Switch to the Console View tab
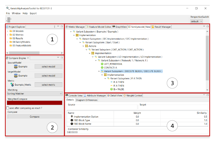Screen dimensions: 215x143 click(x=74, y=96)
